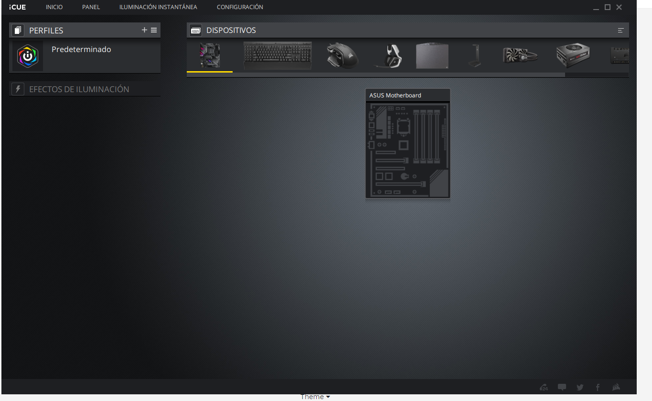The height and width of the screenshot is (401, 652).
Task: Open the ASUS Motherboard device card
Action: (408, 143)
